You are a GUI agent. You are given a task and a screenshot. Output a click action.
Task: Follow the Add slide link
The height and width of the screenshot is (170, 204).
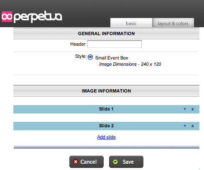click(106, 137)
